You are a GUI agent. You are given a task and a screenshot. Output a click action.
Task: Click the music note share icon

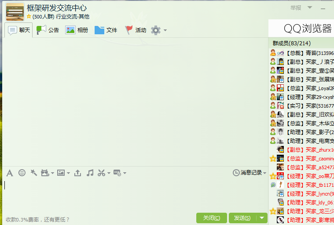(90, 173)
